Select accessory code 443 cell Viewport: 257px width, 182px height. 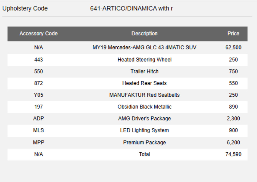point(38,60)
